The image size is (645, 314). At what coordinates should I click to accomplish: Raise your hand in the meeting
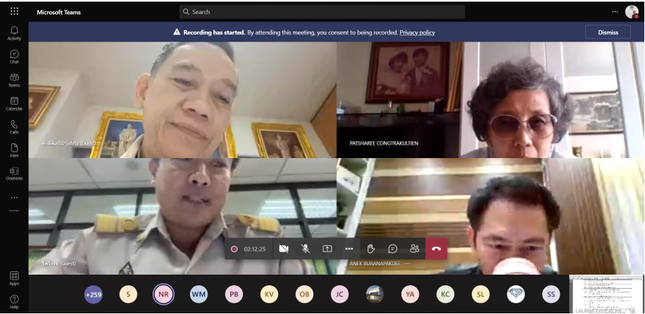click(x=370, y=249)
